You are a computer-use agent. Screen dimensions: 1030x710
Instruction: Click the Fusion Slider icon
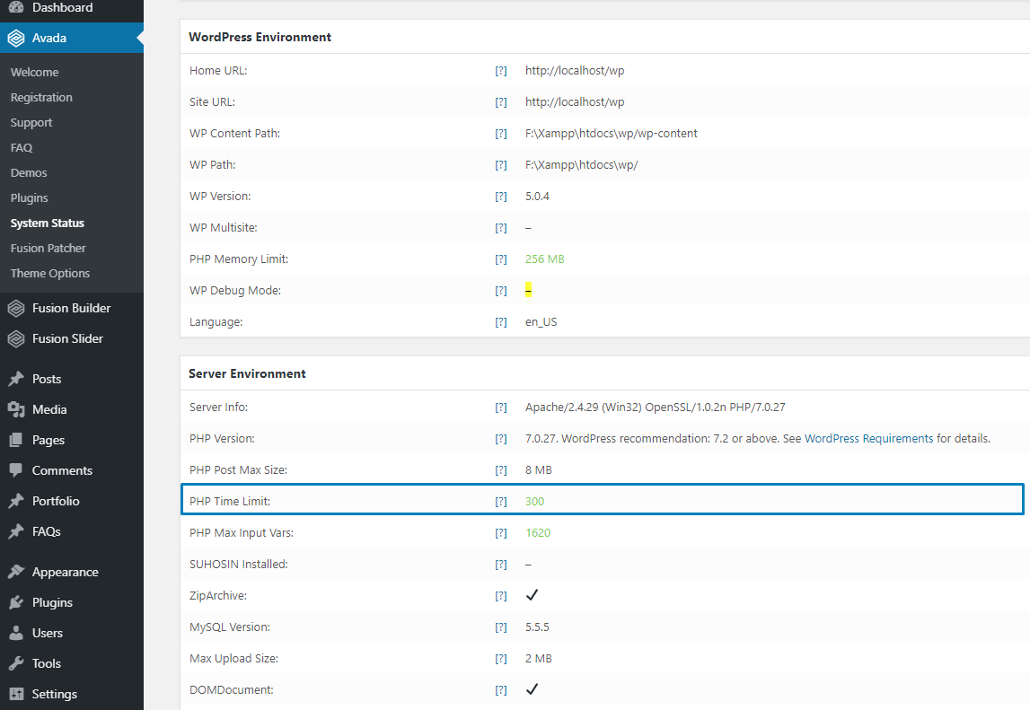[x=15, y=339]
